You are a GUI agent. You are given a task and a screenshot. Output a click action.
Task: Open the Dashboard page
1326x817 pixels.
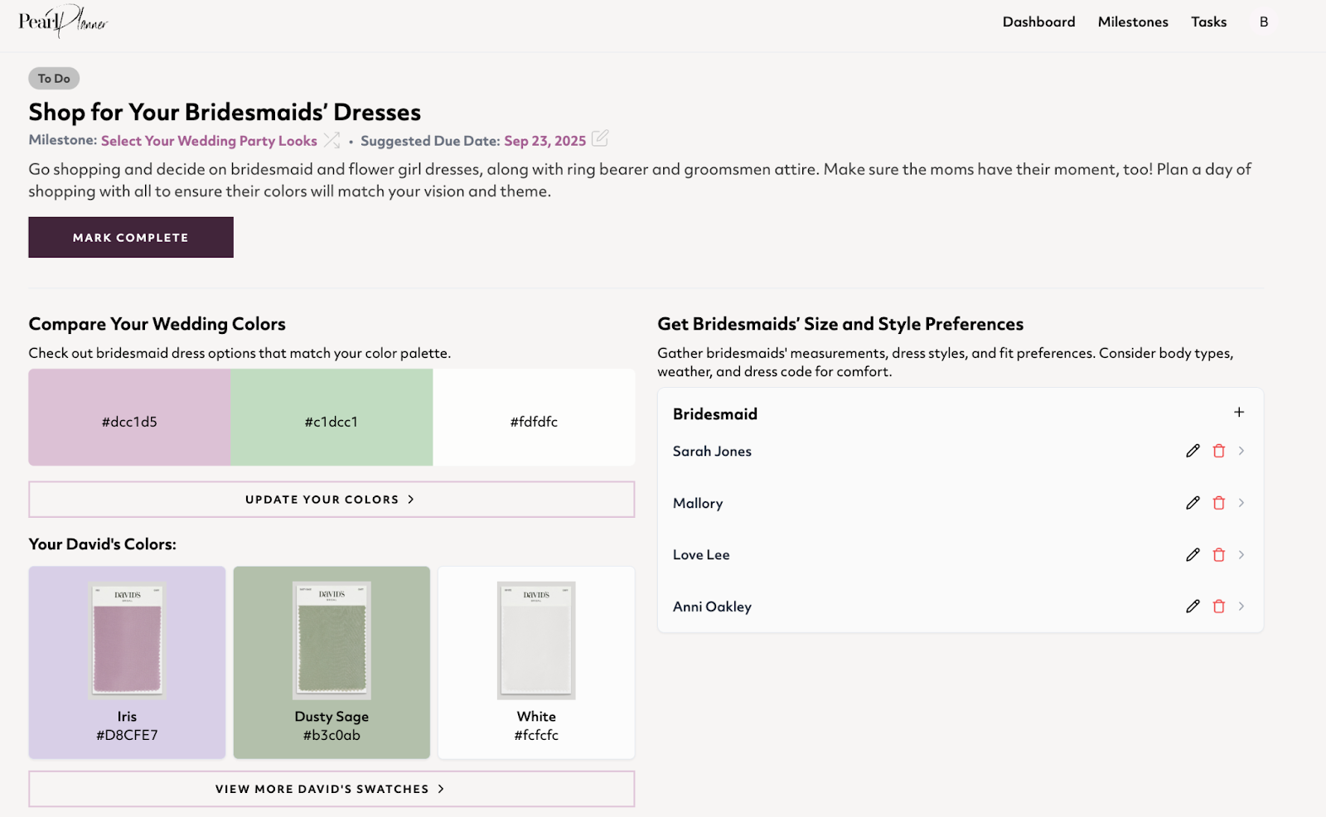(x=1038, y=22)
